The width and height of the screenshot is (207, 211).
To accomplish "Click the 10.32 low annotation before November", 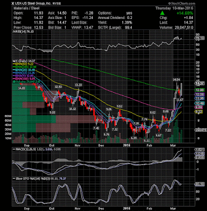I will (x=73, y=109).
